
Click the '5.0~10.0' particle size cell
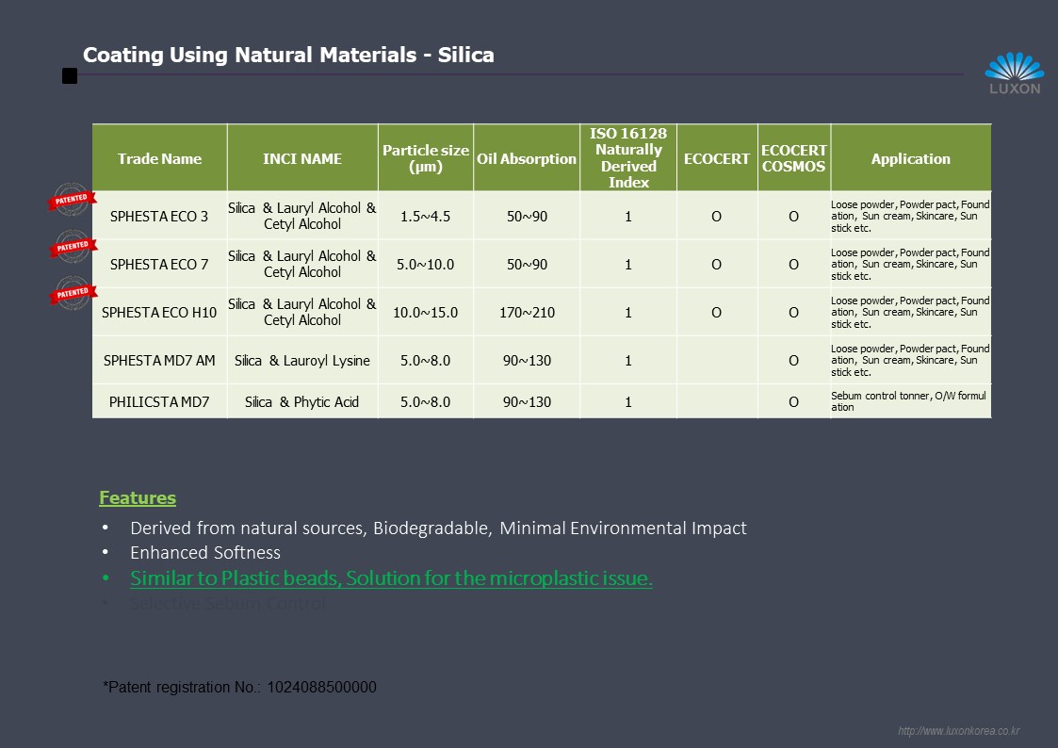coord(426,264)
